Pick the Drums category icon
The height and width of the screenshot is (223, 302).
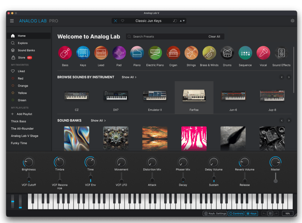(x=227, y=53)
